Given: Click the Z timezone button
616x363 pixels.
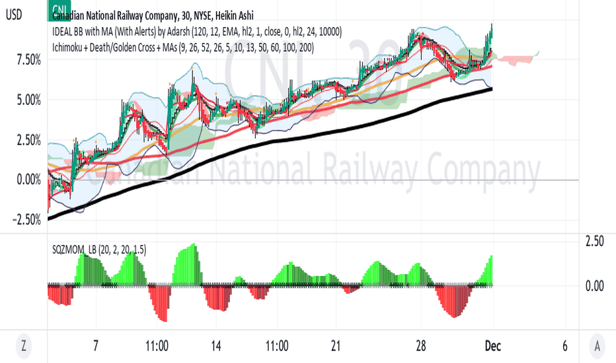Looking at the screenshot, I should click(24, 346).
